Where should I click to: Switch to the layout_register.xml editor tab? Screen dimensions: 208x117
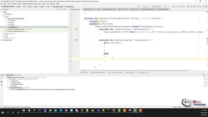(149, 9)
